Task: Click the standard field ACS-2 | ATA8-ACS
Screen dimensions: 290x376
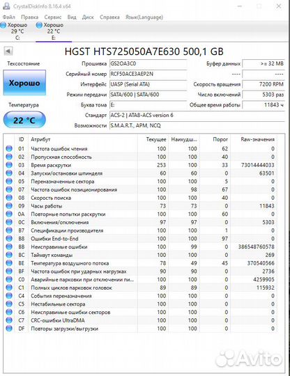Action: (197, 116)
